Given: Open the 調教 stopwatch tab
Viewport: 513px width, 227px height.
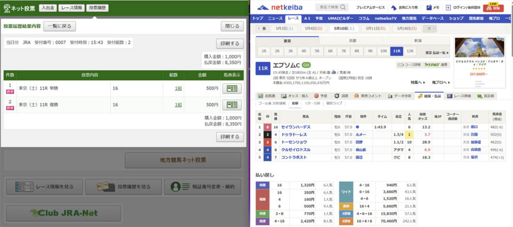Looking at the screenshot, I should 341,96.
